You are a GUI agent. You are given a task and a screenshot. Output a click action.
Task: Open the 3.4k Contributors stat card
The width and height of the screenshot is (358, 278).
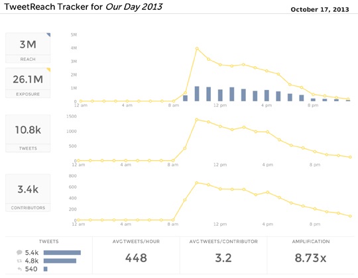click(28, 193)
